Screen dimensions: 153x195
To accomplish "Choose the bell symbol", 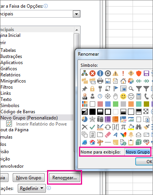I will pos(131,135).
